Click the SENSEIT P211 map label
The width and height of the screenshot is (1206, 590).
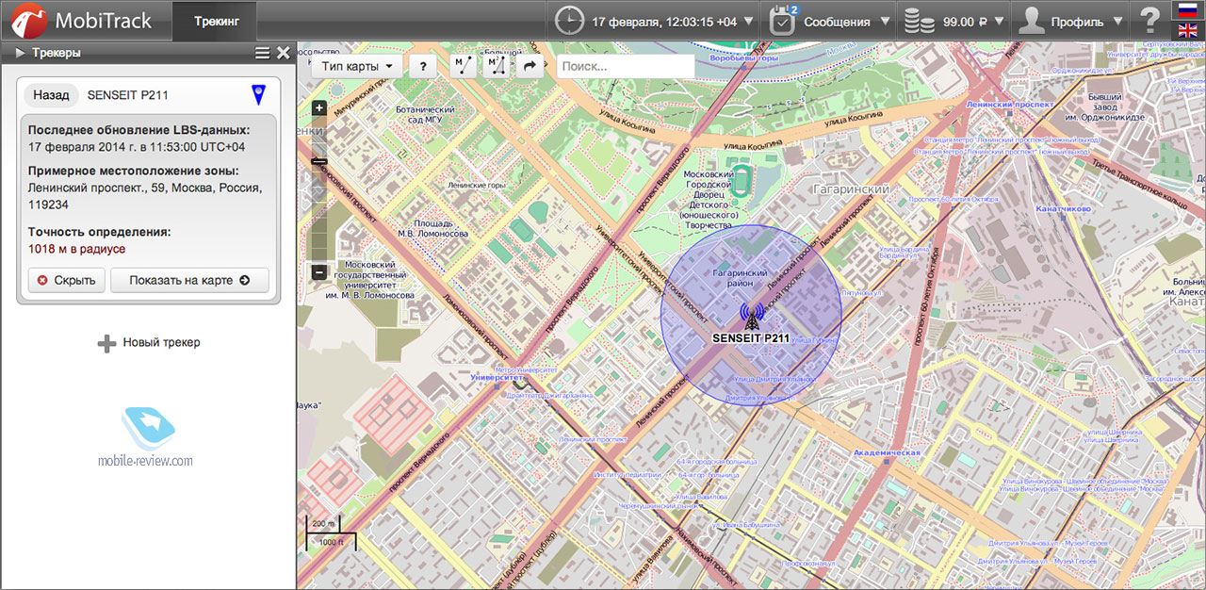pyautogui.click(x=751, y=337)
